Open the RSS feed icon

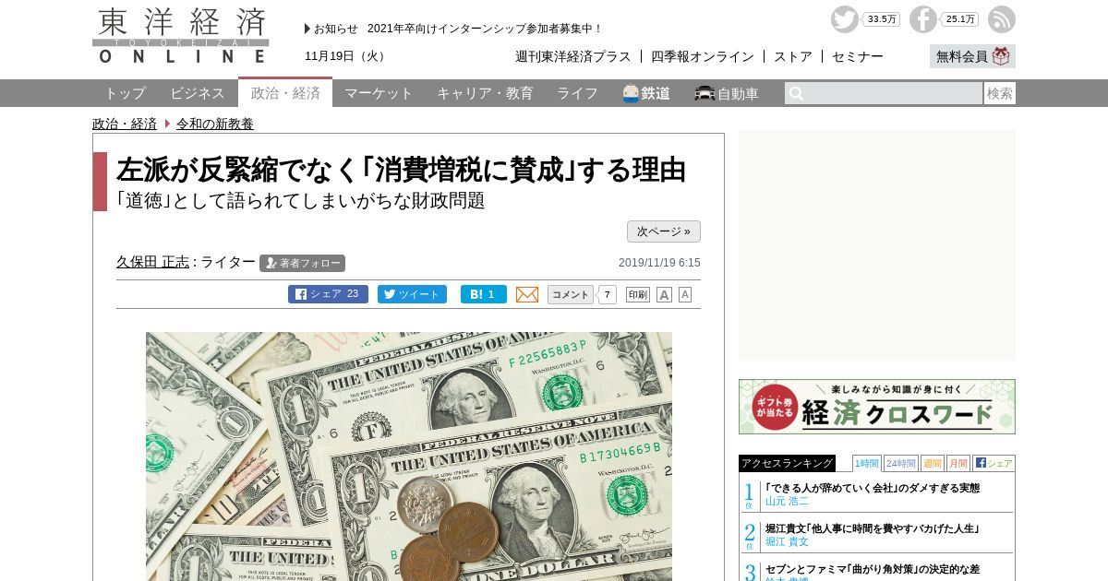coord(1002,19)
